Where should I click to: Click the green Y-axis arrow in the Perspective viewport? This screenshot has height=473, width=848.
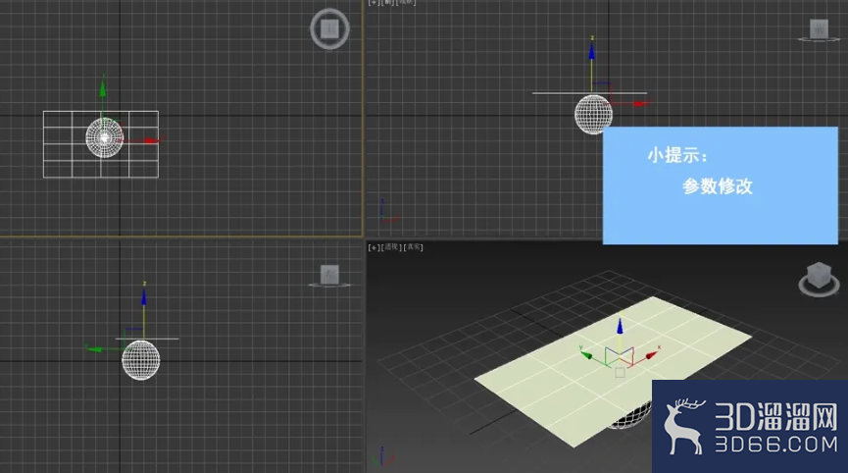pyautogui.click(x=587, y=355)
